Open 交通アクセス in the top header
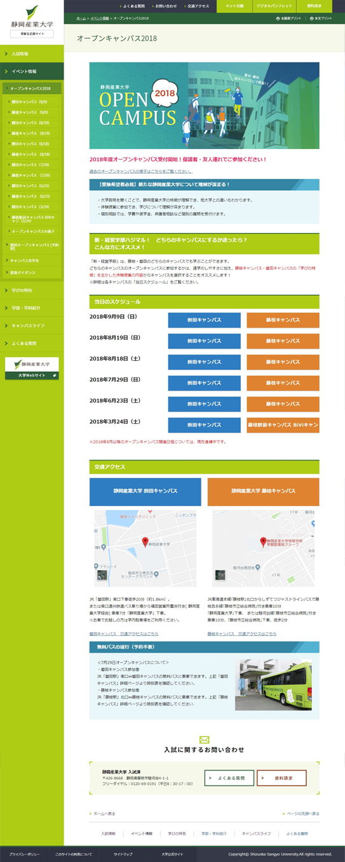The width and height of the screenshot is (345, 862). click(x=197, y=6)
